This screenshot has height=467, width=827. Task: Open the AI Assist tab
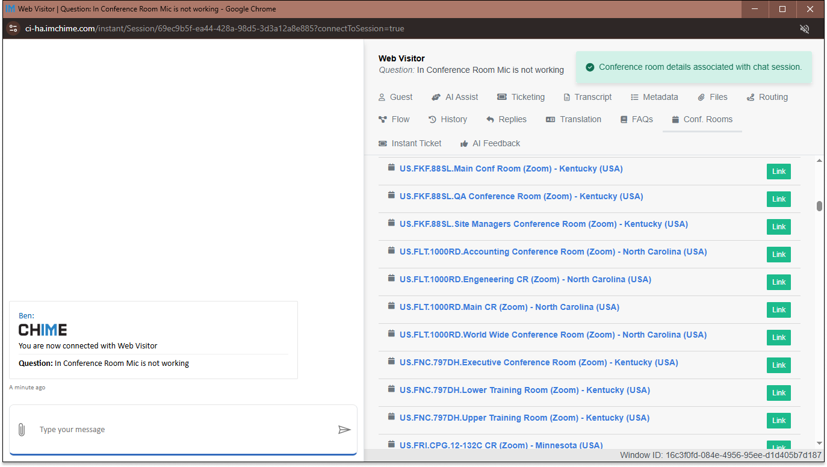click(x=455, y=97)
